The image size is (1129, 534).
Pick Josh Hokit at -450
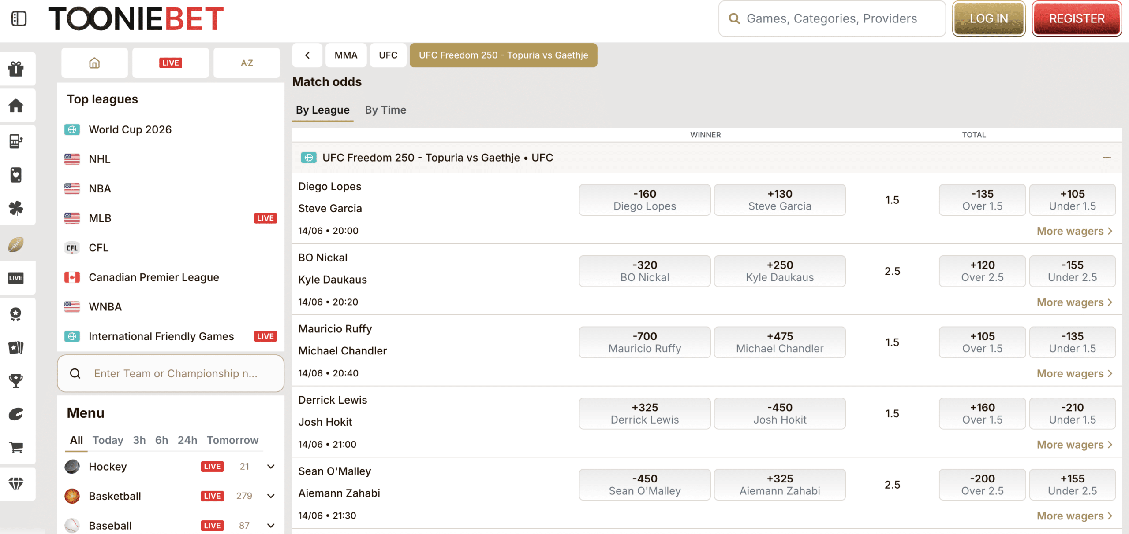pyautogui.click(x=780, y=413)
